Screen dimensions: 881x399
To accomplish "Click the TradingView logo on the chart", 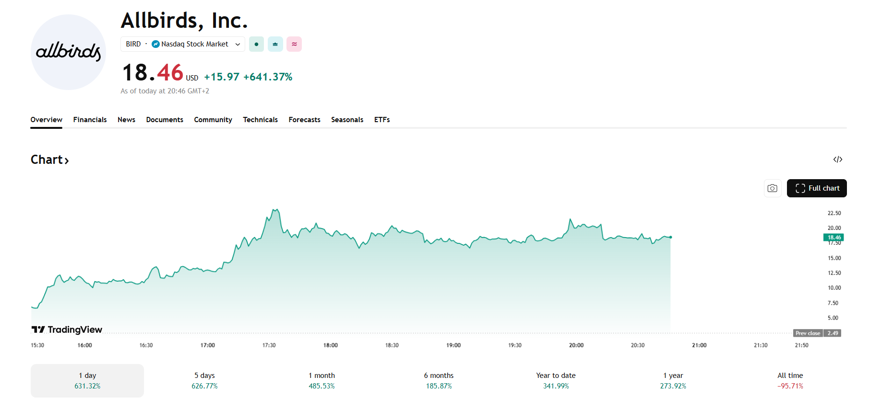I will click(67, 330).
